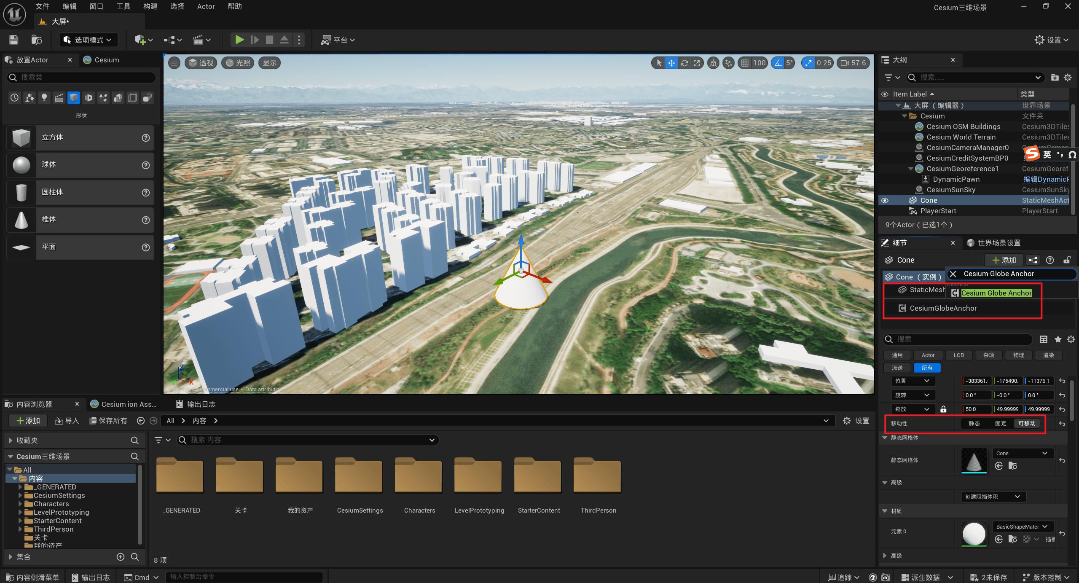1079x583 pixels.
Task: Select the Shapes cube category icon
Action: coord(74,98)
